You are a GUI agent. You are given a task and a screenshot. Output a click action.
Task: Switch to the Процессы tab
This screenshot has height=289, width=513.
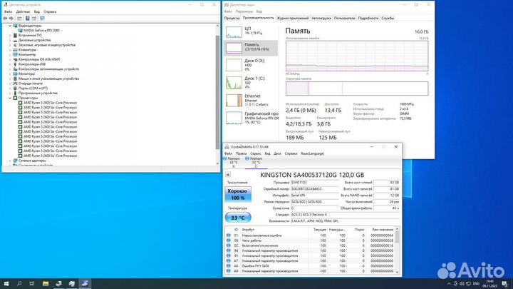(x=232, y=19)
